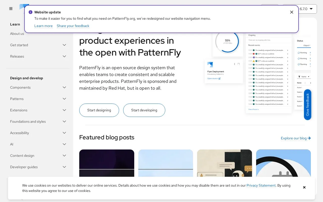Click the Learn more link

point(43,26)
